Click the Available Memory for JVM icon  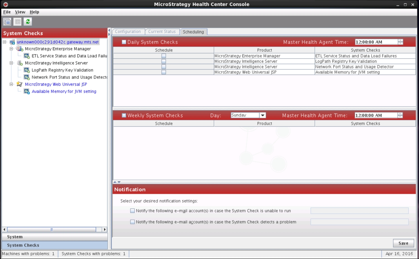(27, 91)
